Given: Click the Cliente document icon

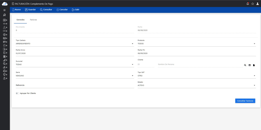Looking at the screenshot, I should click(254, 65).
